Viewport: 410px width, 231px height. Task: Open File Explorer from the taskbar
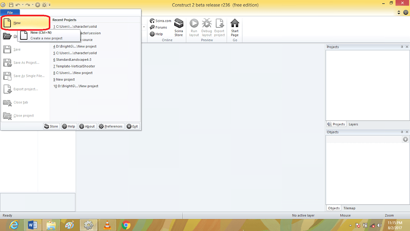pos(51,225)
